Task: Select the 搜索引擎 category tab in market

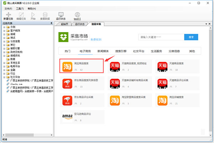Action: click(x=121, y=51)
